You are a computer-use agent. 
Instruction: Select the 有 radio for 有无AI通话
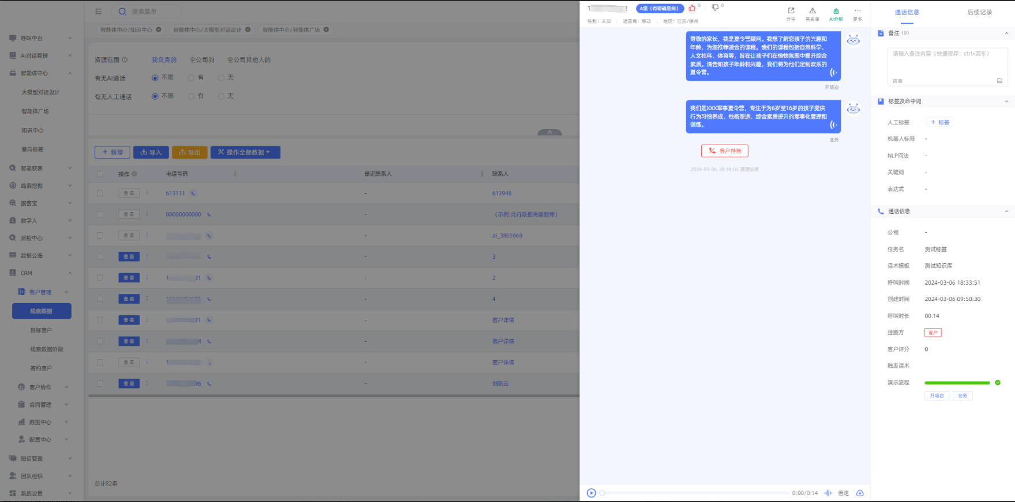[191, 78]
